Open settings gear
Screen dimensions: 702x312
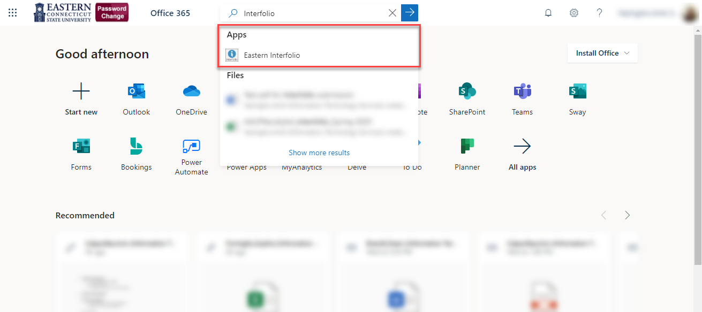pyautogui.click(x=574, y=13)
